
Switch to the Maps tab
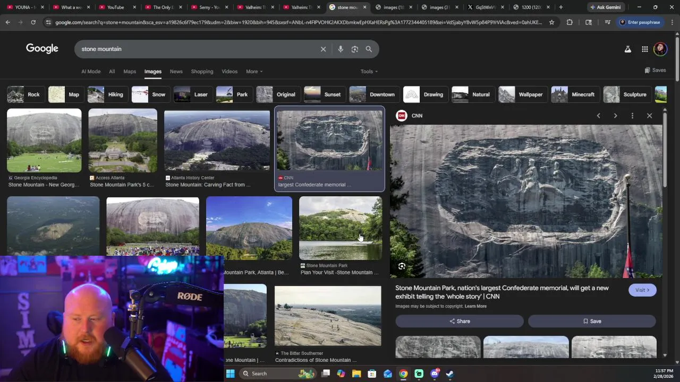[130, 72]
